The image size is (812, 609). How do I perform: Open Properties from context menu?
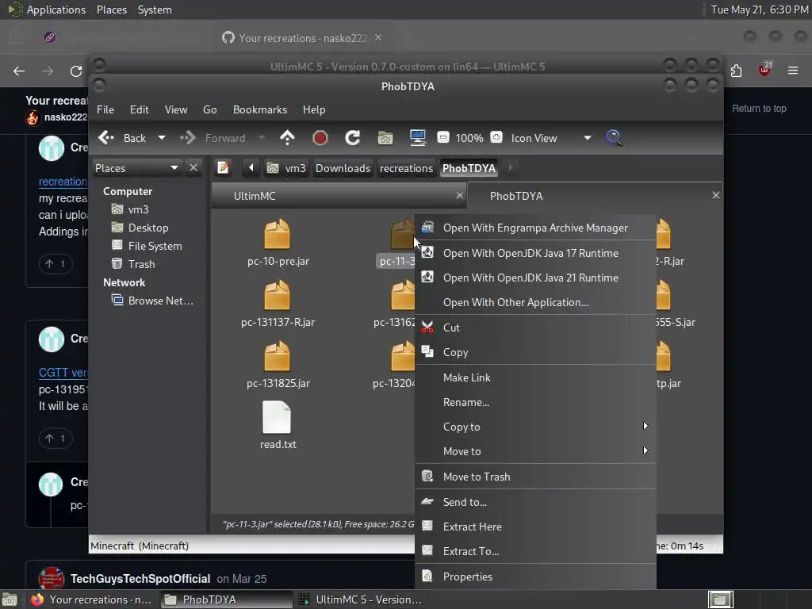tap(535, 576)
